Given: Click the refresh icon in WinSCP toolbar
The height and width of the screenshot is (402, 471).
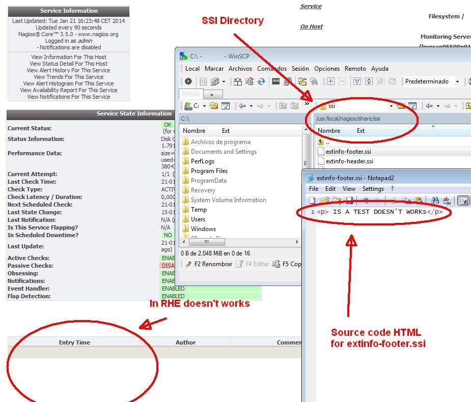Looking at the screenshot, I should point(261,81).
